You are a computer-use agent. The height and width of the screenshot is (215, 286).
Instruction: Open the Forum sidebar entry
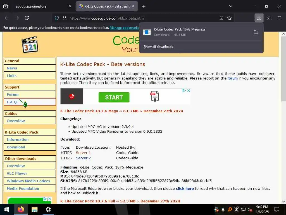30,95
